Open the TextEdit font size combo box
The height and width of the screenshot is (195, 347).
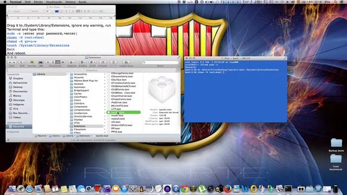49,11
